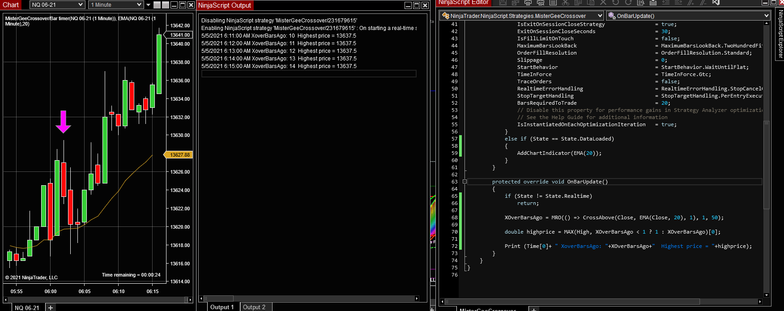Image resolution: width=784 pixels, height=311 pixels.
Task: Click the Save icon in NinjaScript Editor toolbar
Action: click(503, 2)
